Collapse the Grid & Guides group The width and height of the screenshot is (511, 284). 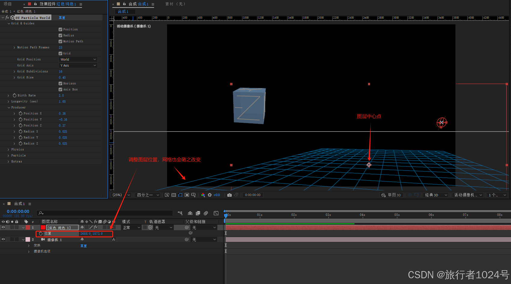click(x=9, y=23)
